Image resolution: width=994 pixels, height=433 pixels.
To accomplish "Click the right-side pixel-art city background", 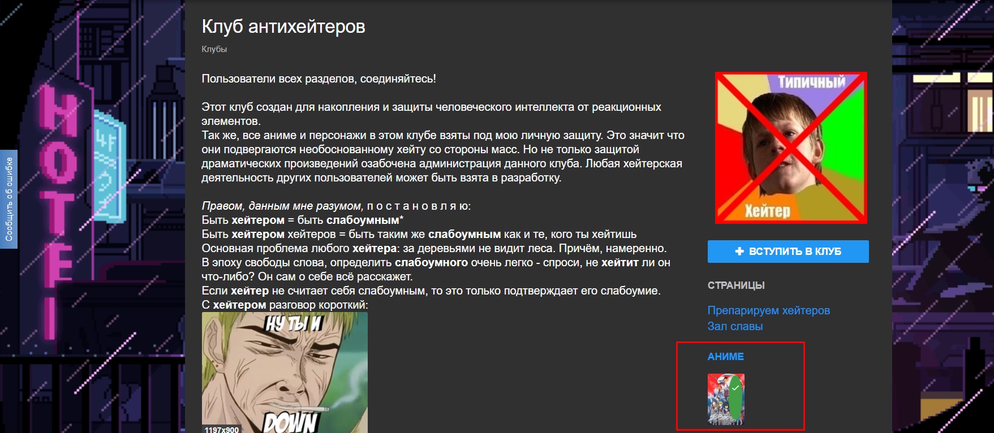I will [x=943, y=216].
